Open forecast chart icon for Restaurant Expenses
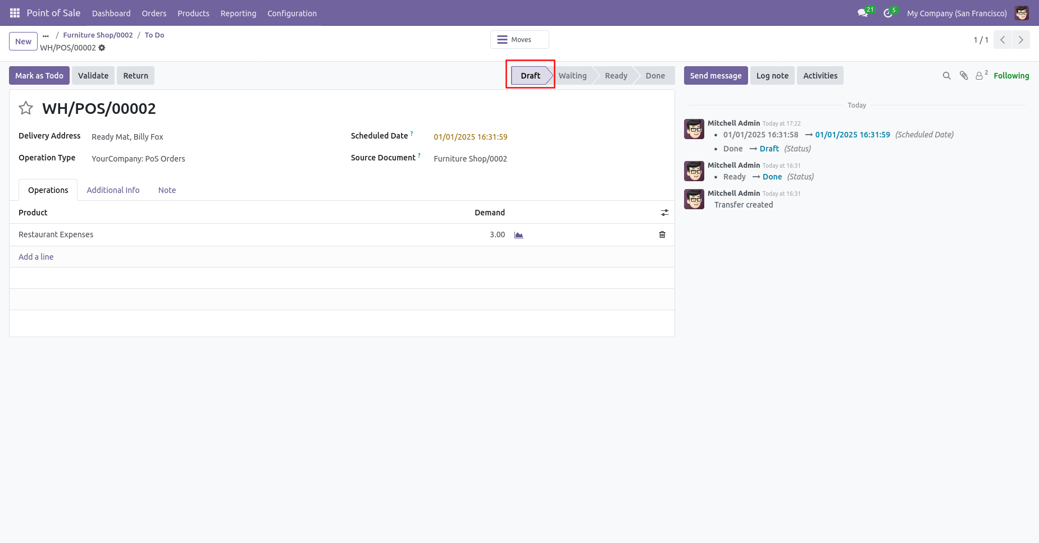Image resolution: width=1039 pixels, height=543 pixels. click(x=519, y=235)
